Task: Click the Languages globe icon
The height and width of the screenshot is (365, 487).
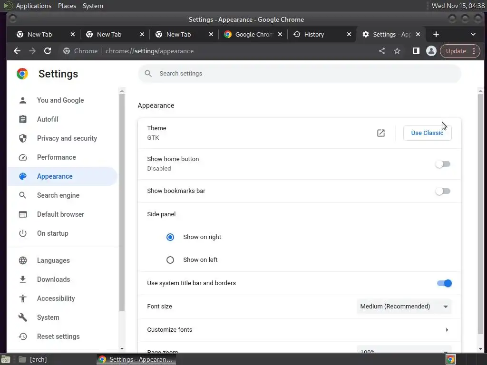Action: click(23, 260)
